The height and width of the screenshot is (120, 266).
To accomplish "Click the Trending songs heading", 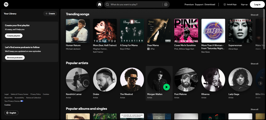I will [77, 14].
